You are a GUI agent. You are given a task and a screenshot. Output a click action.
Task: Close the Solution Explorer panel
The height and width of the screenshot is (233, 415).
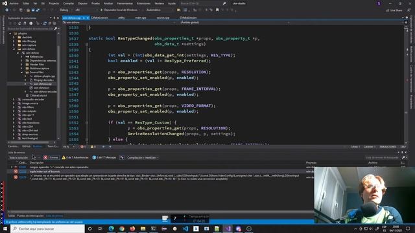(x=58, y=18)
